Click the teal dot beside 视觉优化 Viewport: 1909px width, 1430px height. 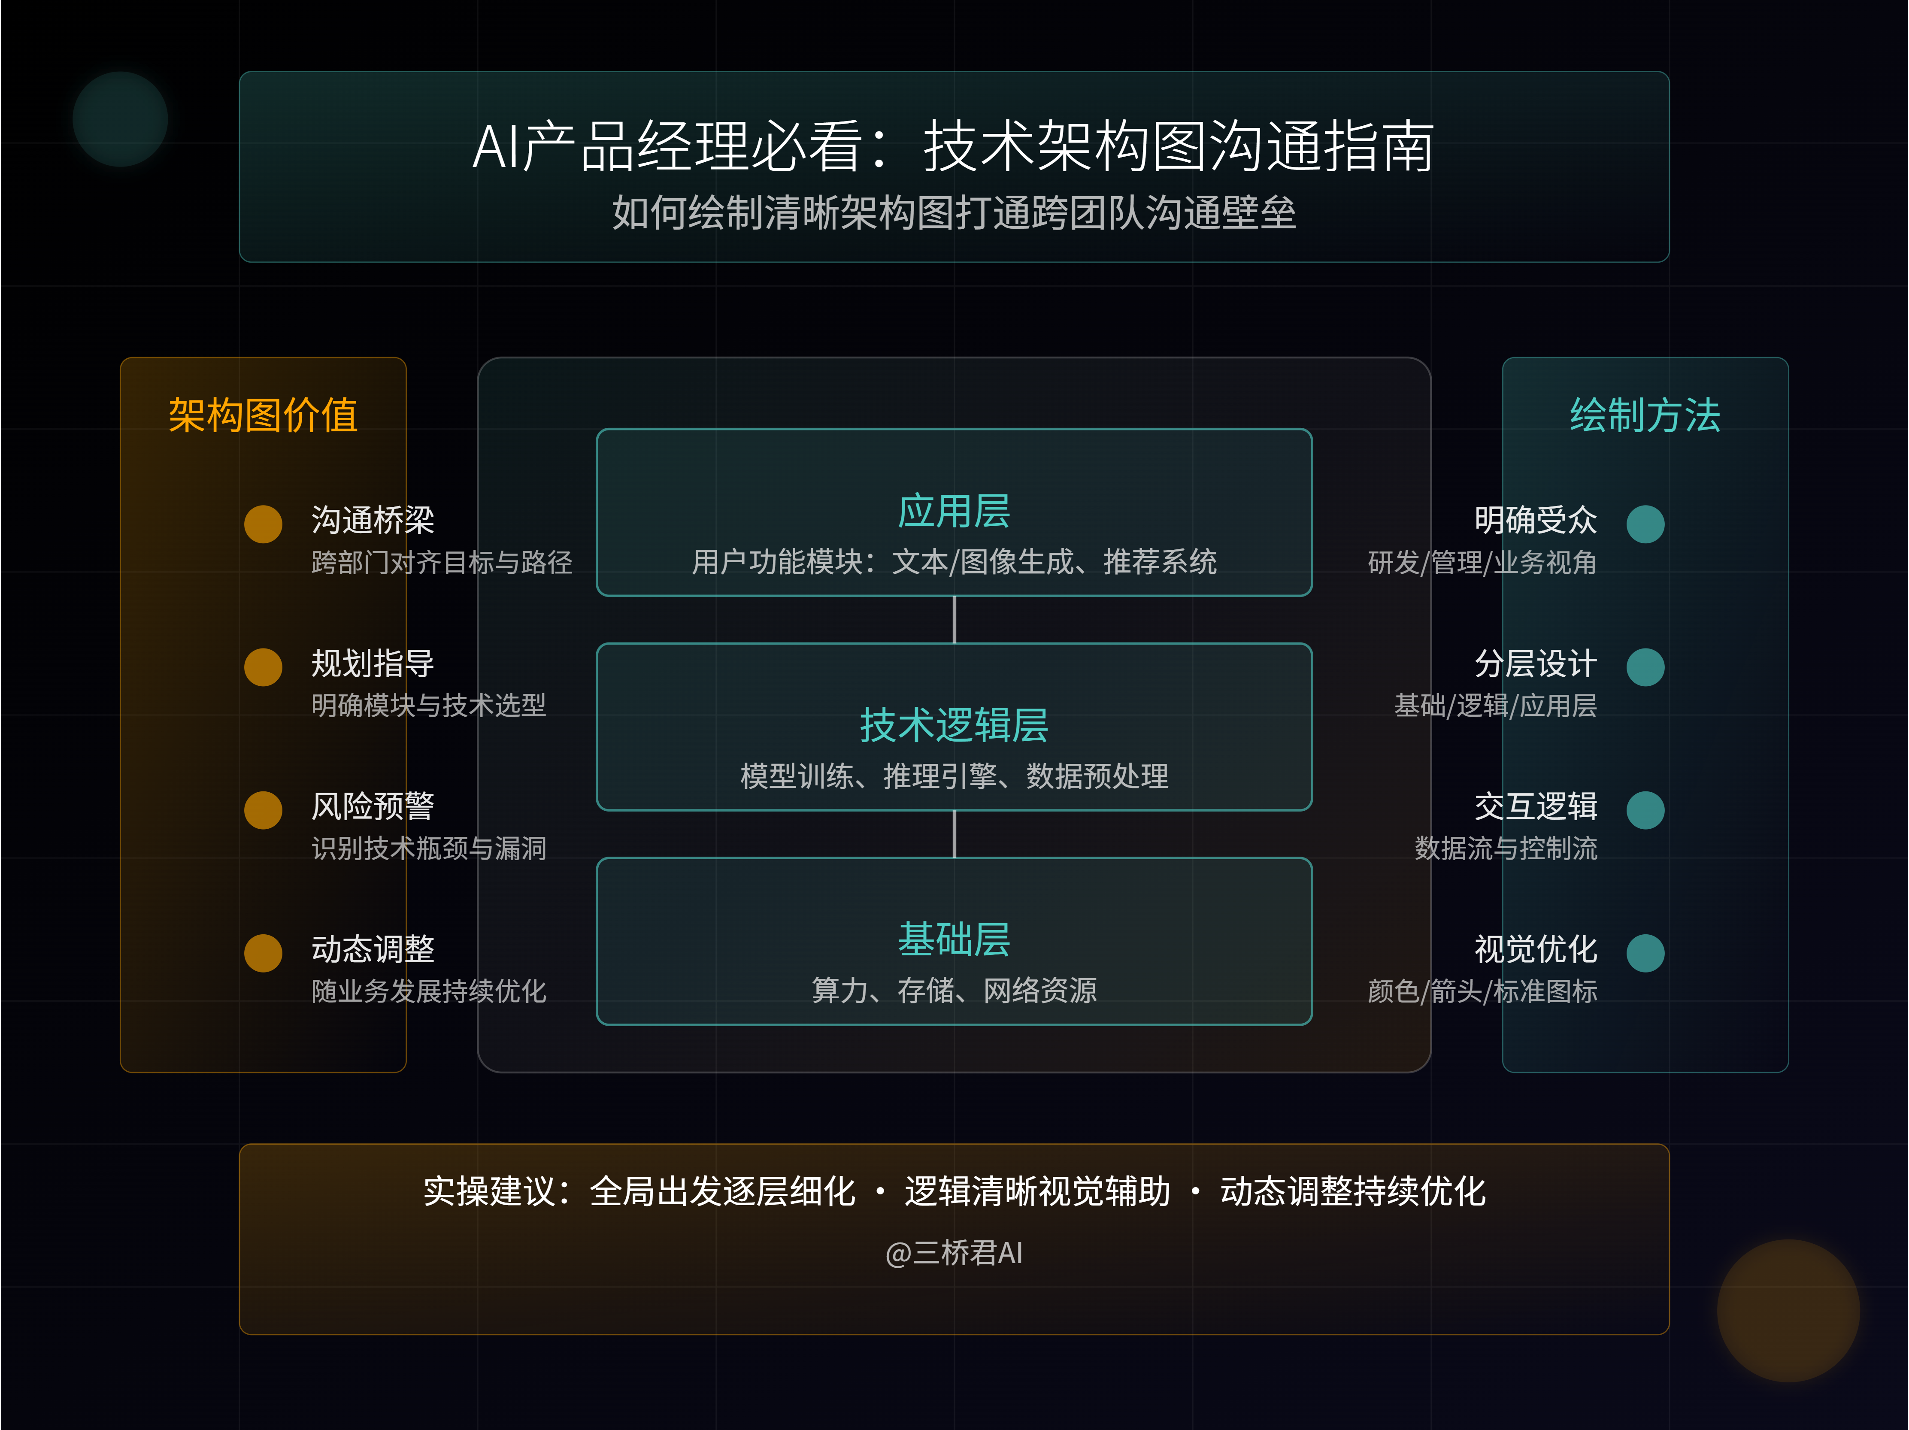(x=1645, y=954)
